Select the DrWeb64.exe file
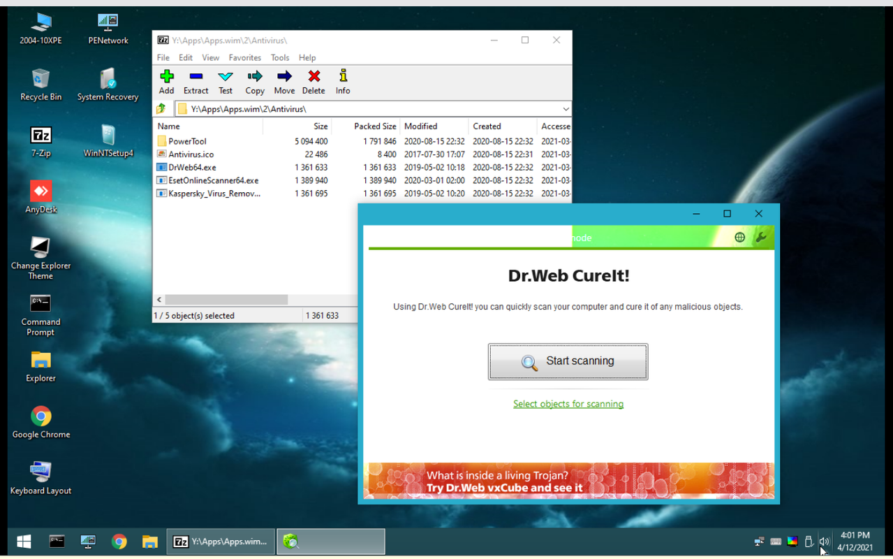893x559 pixels. [x=362, y=168]
